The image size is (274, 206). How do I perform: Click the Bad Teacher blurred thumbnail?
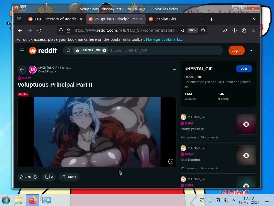tap(246, 155)
